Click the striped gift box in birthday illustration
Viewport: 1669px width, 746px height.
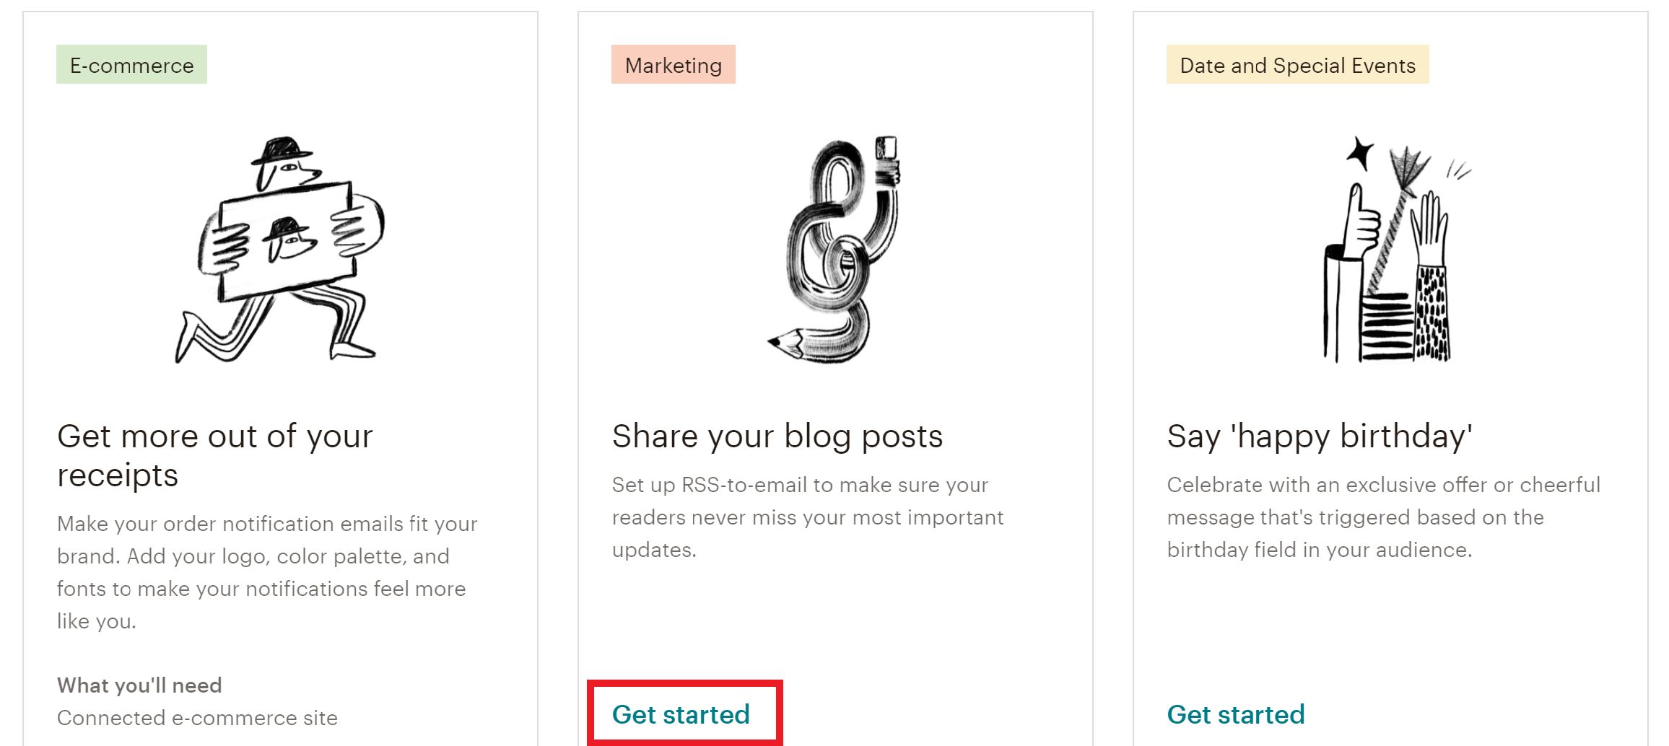pyautogui.click(x=1386, y=327)
